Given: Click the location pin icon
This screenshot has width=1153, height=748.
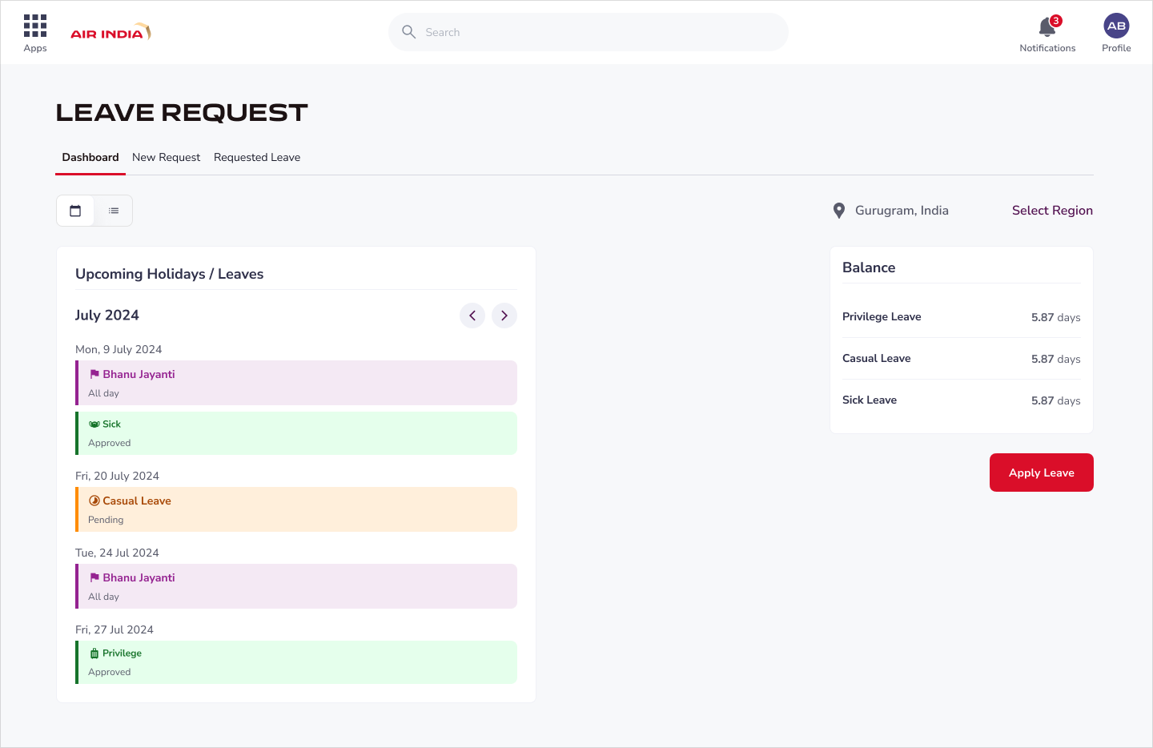Looking at the screenshot, I should [839, 211].
